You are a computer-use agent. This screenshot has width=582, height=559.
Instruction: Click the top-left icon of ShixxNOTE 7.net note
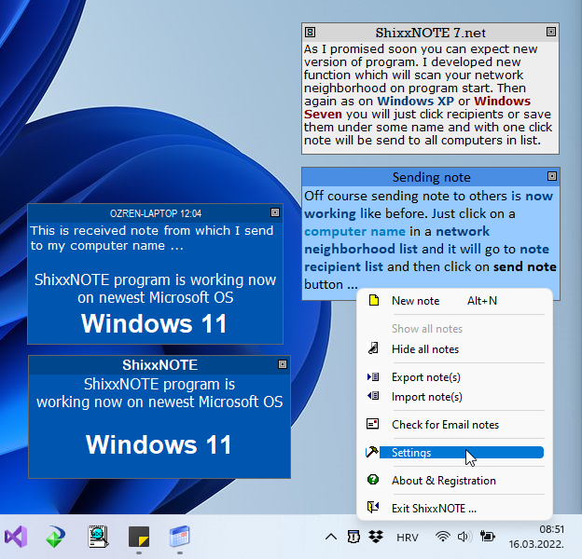pyautogui.click(x=311, y=33)
